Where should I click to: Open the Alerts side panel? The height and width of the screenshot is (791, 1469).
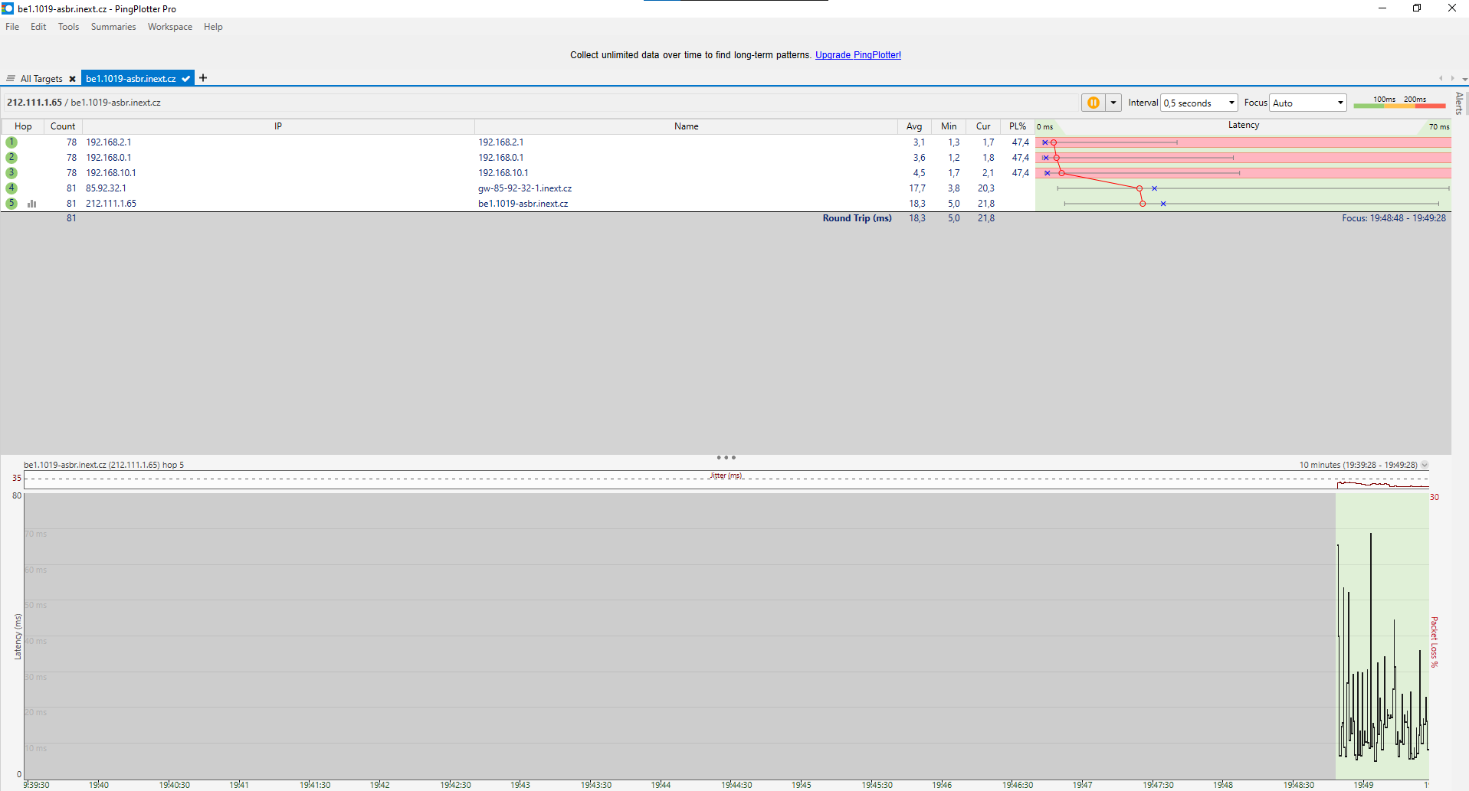pos(1459,103)
